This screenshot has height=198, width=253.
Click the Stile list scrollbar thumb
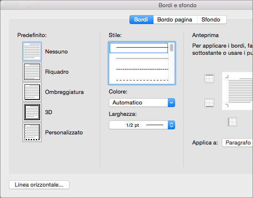coord(172,48)
